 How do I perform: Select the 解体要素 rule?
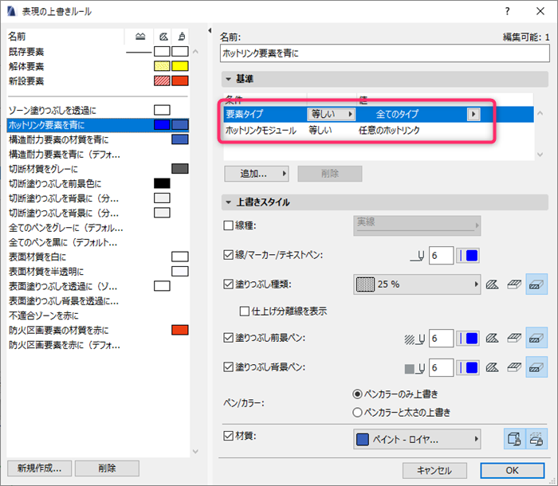(98, 67)
